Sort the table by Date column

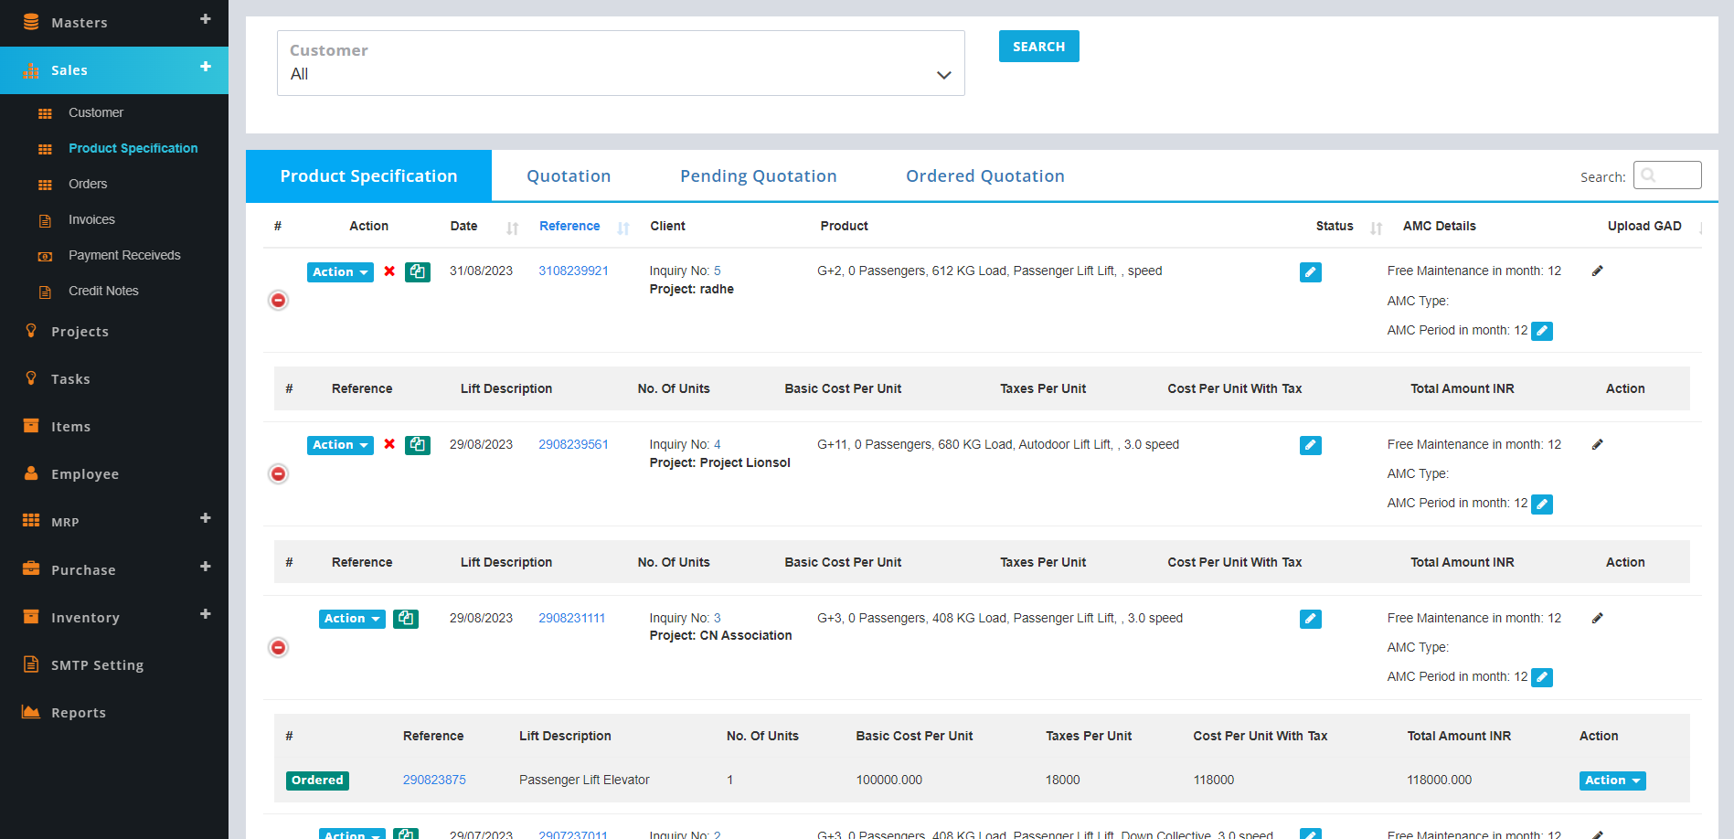point(513,228)
